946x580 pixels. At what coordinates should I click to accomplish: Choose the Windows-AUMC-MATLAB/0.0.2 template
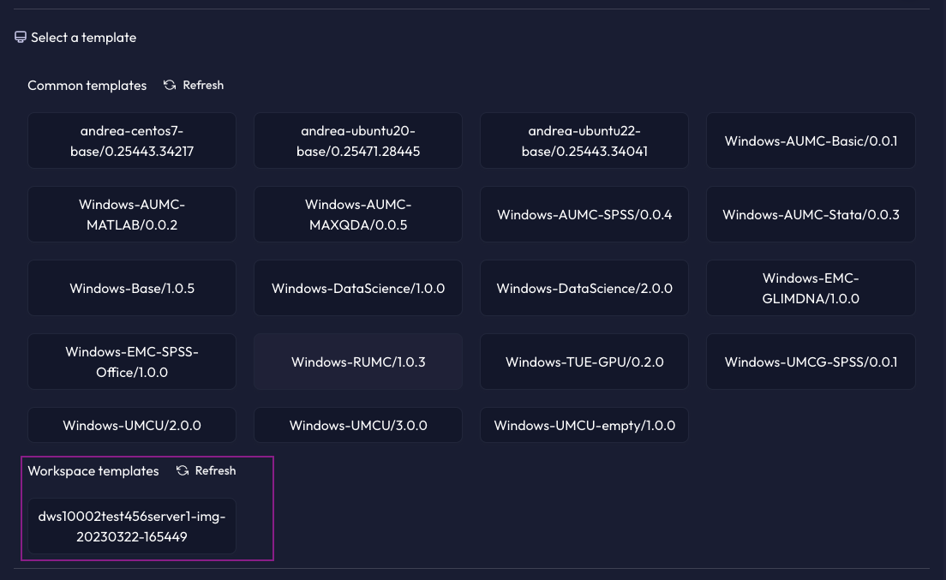131,214
